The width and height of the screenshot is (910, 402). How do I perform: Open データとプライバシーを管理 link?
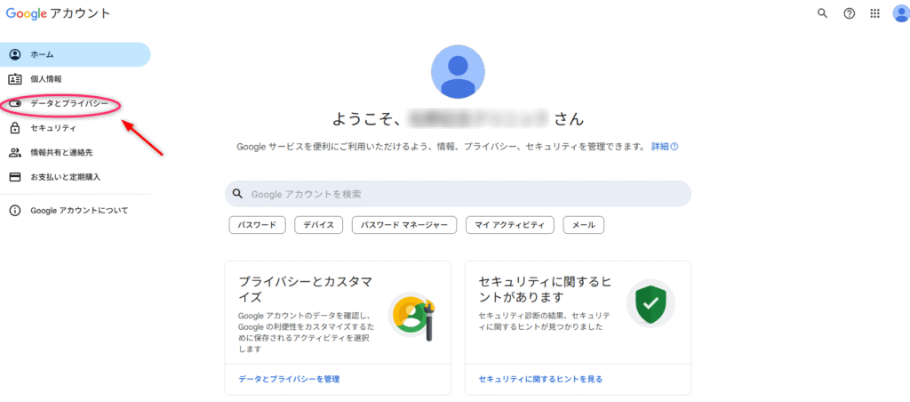[x=289, y=380]
